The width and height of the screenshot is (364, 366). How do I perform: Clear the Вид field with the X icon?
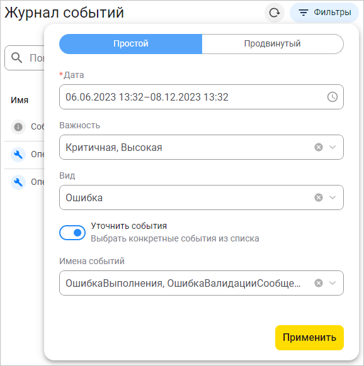319,197
